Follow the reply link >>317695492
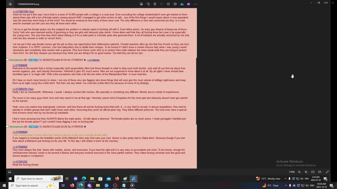This screenshot has width=337, height=189. click(93, 60)
